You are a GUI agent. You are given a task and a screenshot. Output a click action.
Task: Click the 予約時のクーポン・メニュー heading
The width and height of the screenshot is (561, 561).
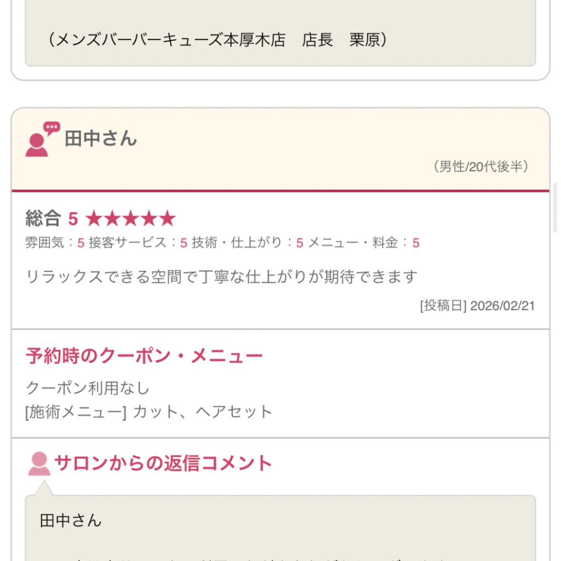(144, 356)
